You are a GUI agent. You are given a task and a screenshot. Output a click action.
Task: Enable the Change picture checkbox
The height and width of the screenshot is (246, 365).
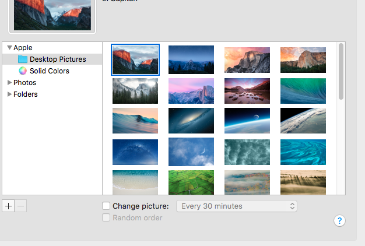pos(106,206)
